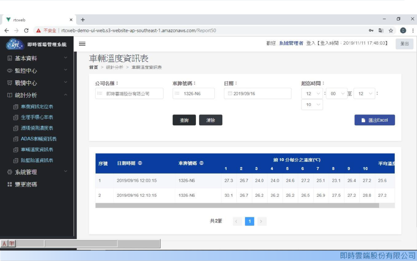Click the translate page icon

[x=381, y=31]
